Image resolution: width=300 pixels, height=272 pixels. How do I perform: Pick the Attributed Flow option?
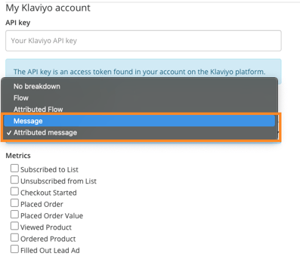[139, 110]
